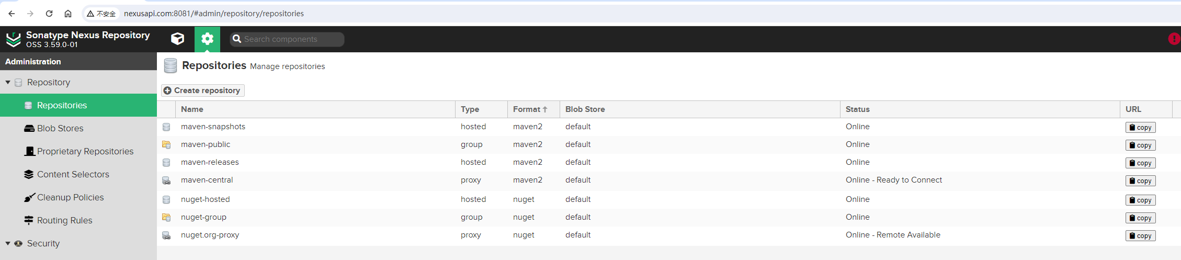Viewport: 1181px width, 260px height.
Task: Click the Sonatype Nexus logo icon
Action: pyautogui.click(x=13, y=39)
